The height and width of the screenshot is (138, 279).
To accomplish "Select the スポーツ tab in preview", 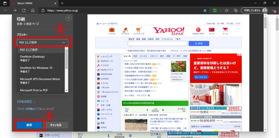I will tap(153, 56).
